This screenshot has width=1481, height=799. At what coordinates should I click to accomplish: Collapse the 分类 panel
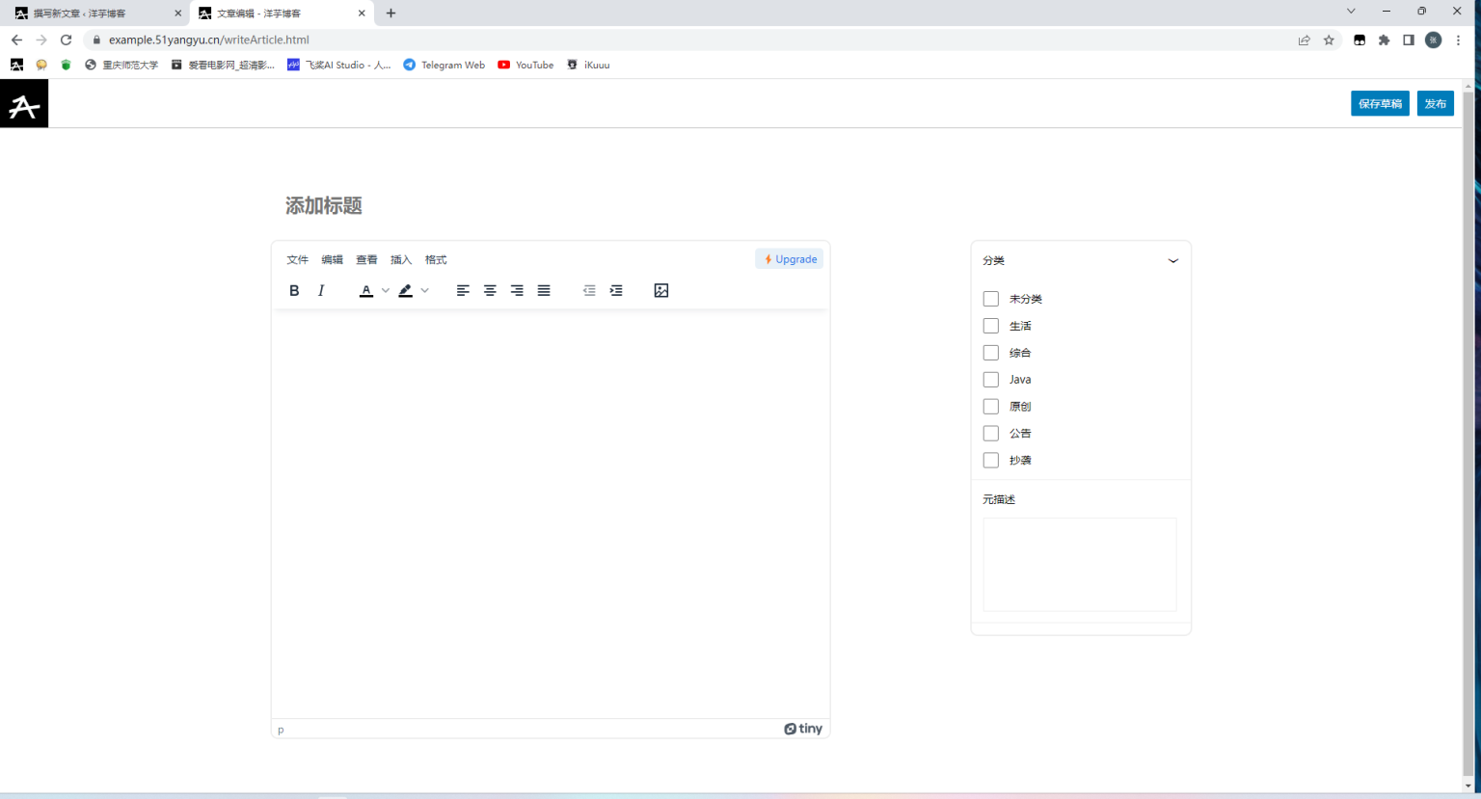click(1173, 260)
